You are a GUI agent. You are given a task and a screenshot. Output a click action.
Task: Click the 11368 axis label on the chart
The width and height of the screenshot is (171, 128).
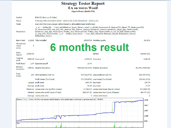[x=146, y=116]
